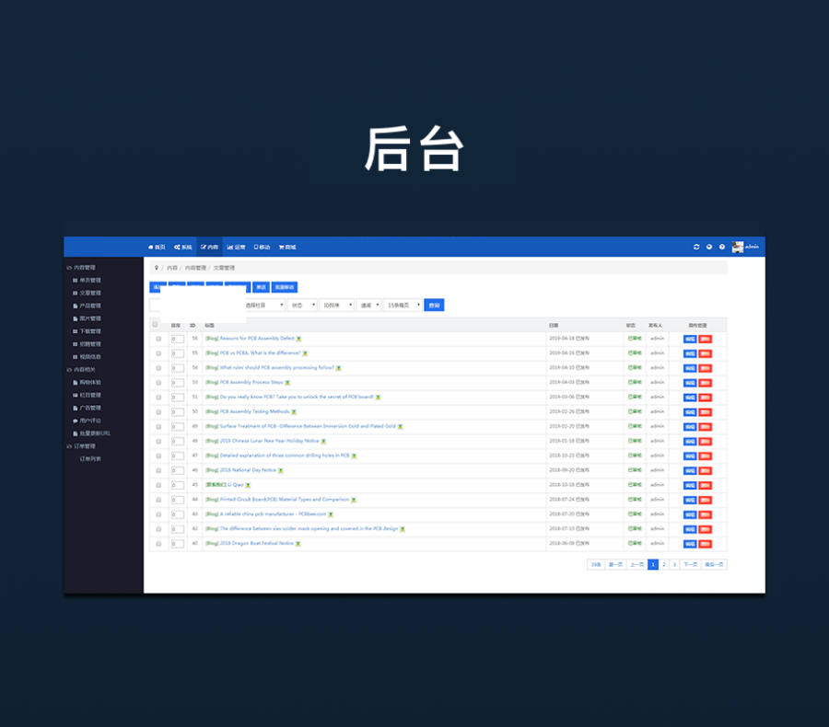Image resolution: width=829 pixels, height=727 pixels.
Task: Open the ID排序 sort dropdown
Action: pyautogui.click(x=337, y=306)
